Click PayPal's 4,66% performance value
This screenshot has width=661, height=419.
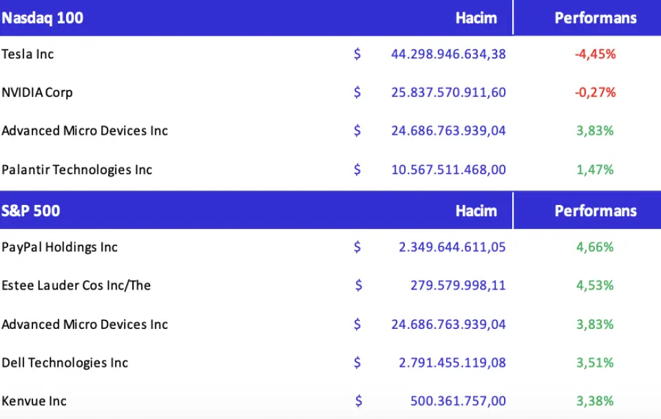pos(595,247)
